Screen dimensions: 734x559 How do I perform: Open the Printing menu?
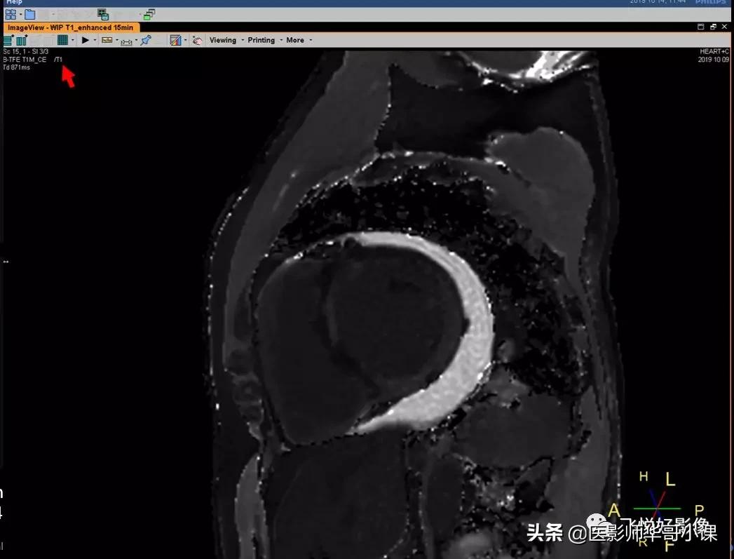[x=261, y=40]
